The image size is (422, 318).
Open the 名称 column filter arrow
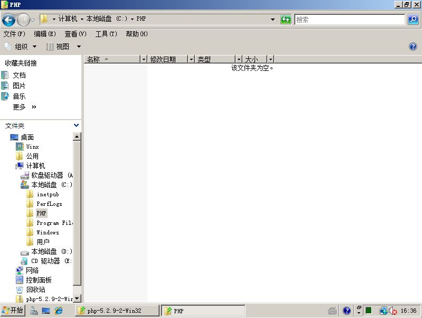[144, 59]
